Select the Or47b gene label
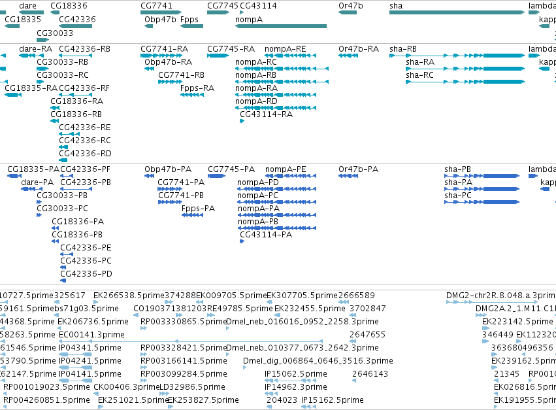556x410 pixels. (x=351, y=6)
